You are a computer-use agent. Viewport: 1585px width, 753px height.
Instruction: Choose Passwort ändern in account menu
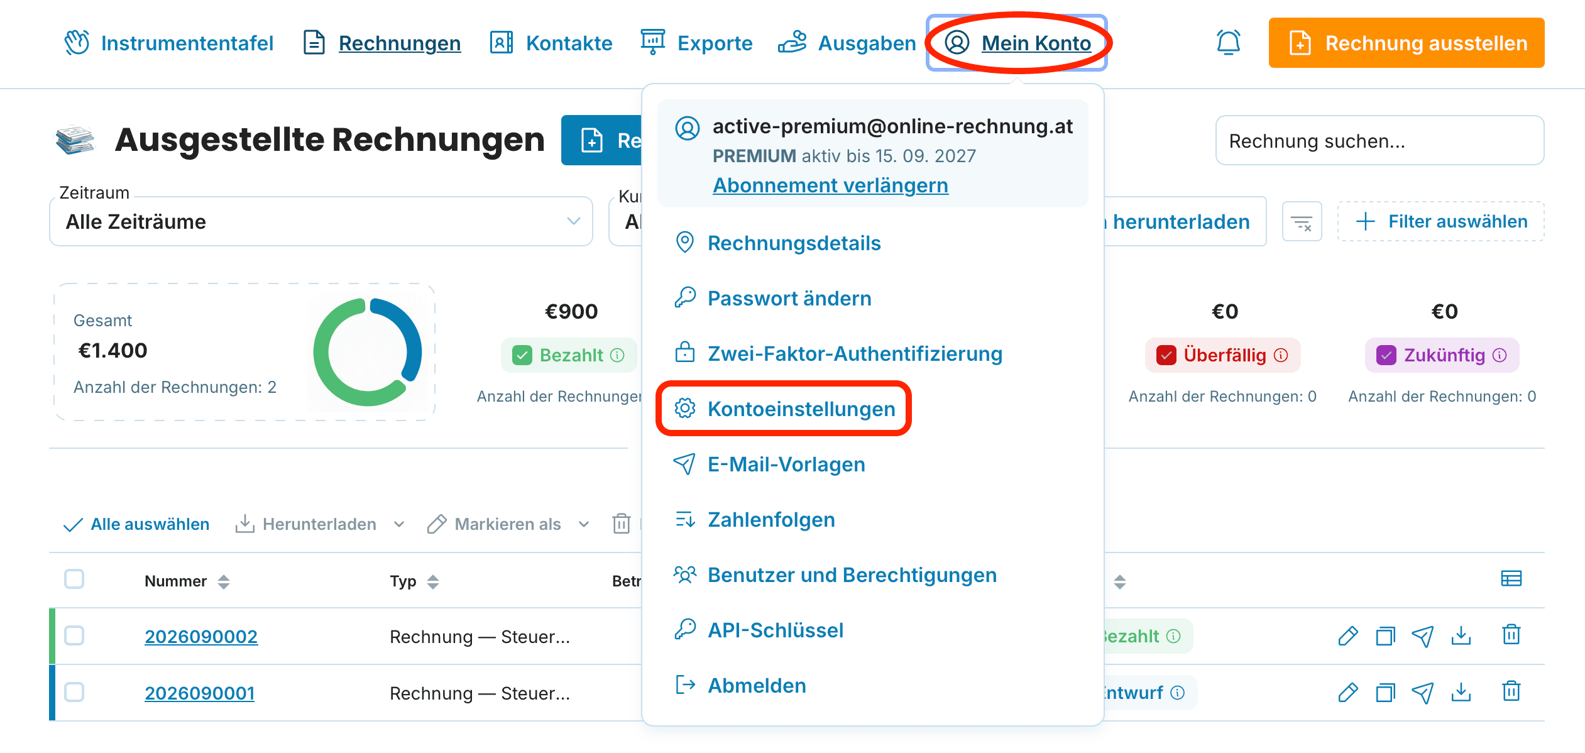click(773, 298)
